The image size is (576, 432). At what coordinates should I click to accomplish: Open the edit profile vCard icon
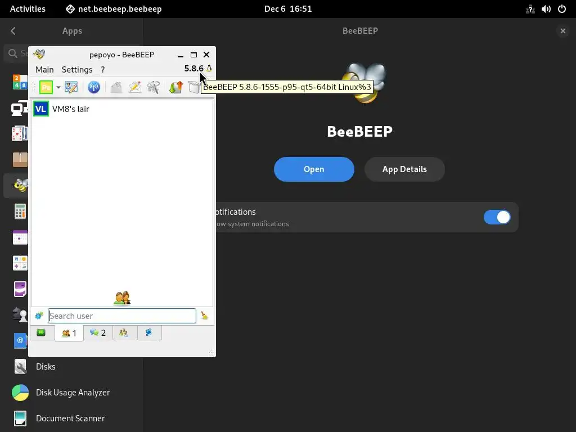pyautogui.click(x=71, y=87)
